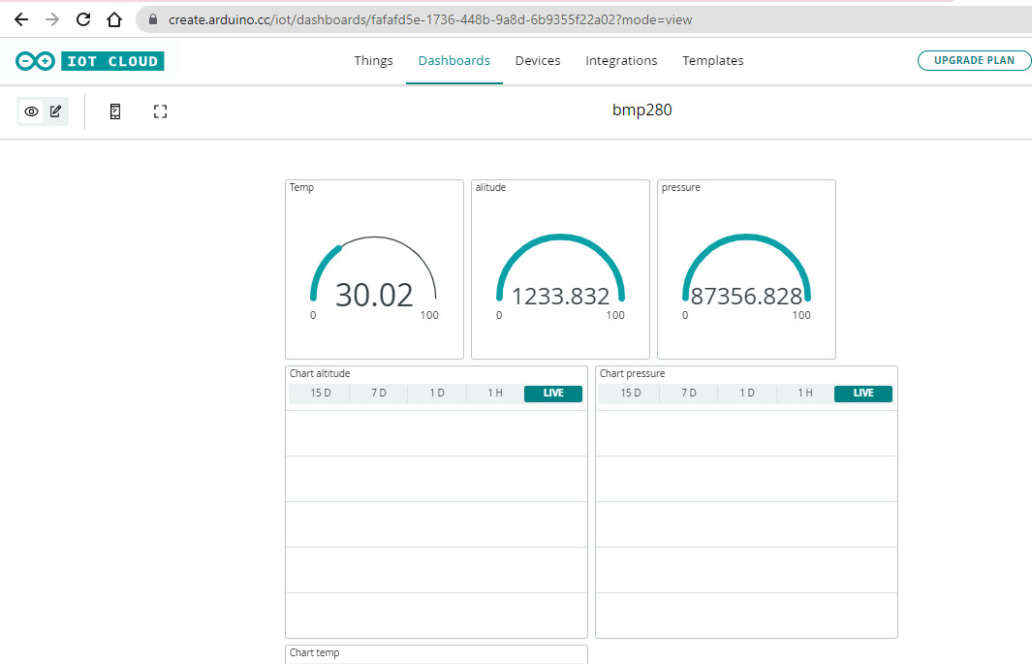Click the Arduino IoT Cloud logo
This screenshot has height=664, width=1032.
click(89, 61)
